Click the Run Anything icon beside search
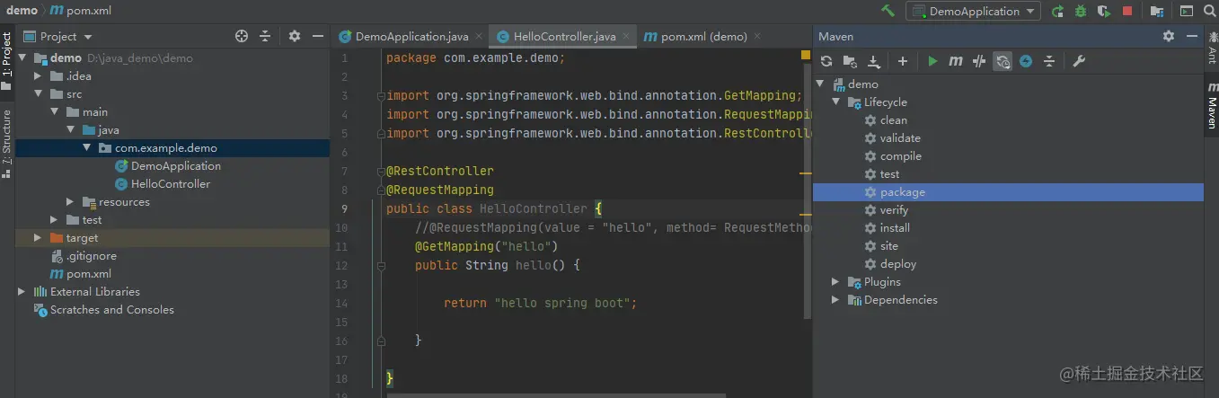The width and height of the screenshot is (1219, 398). point(1186,12)
